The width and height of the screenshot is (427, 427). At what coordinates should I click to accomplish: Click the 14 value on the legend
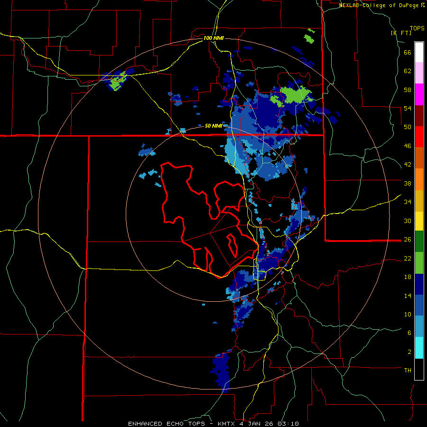pyautogui.click(x=408, y=296)
